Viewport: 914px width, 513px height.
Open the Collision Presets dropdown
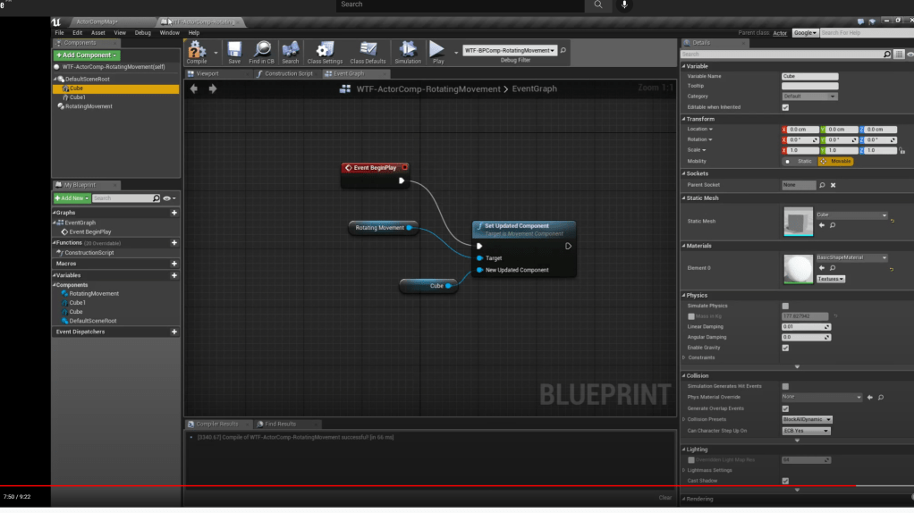(807, 419)
